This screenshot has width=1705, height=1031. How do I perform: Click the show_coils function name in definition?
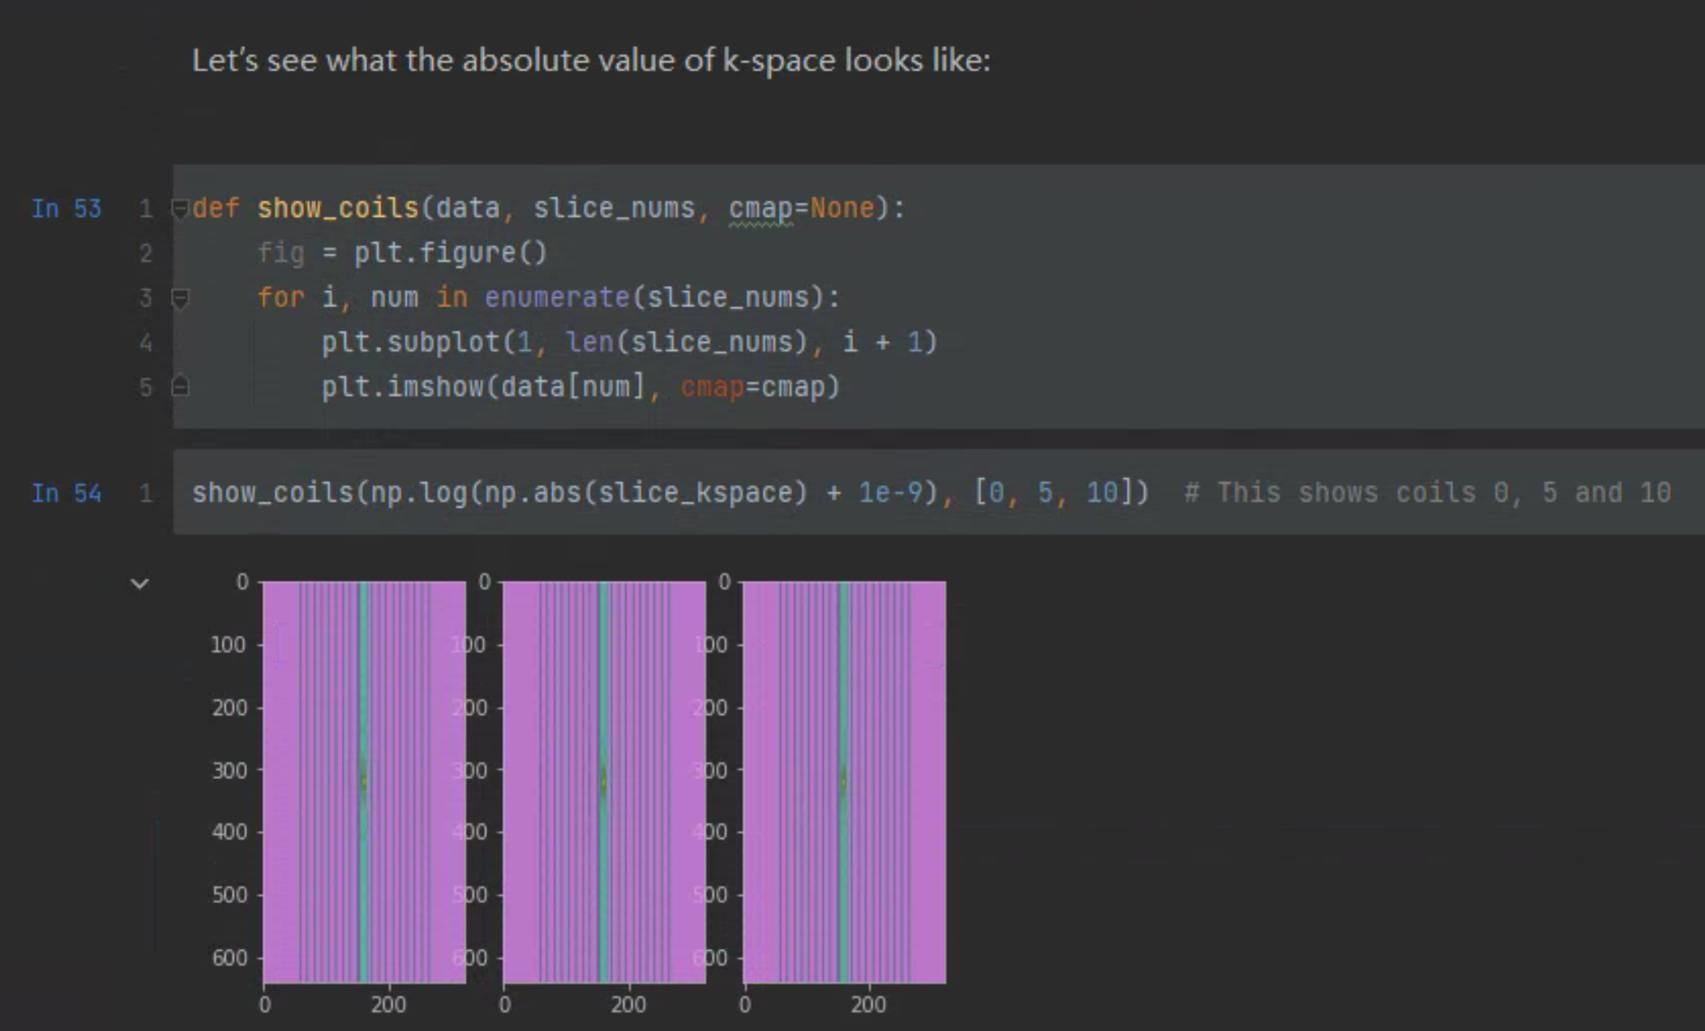coord(338,208)
